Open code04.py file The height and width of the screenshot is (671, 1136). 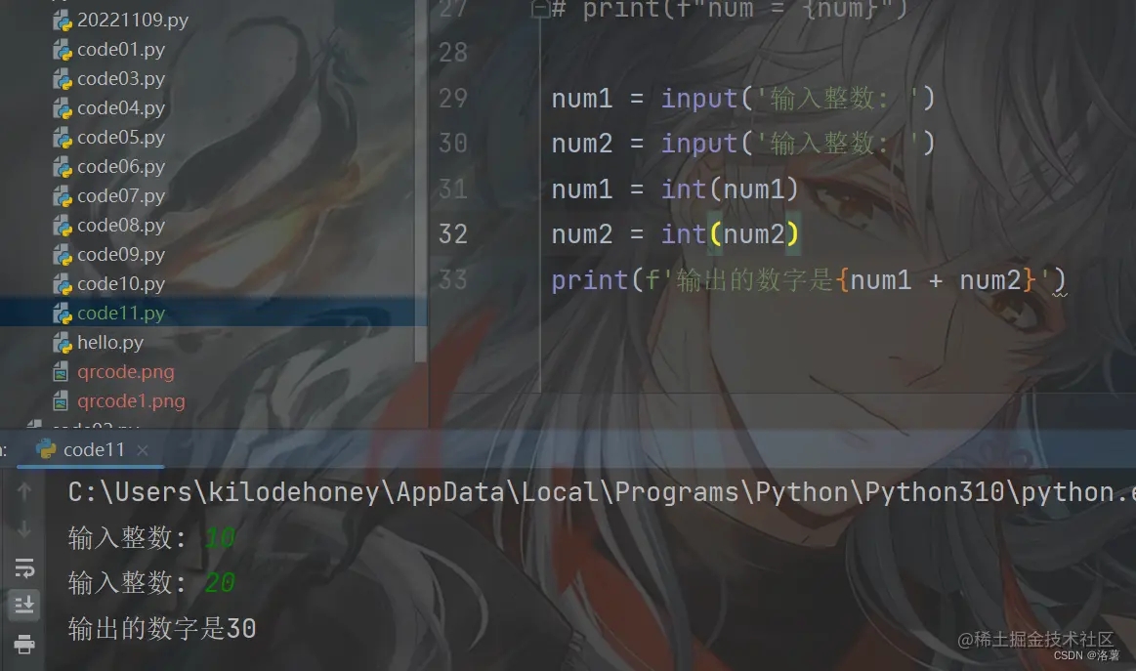point(121,108)
